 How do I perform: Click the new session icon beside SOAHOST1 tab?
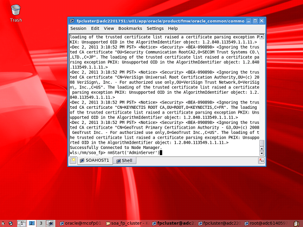pyautogui.click(x=73, y=161)
